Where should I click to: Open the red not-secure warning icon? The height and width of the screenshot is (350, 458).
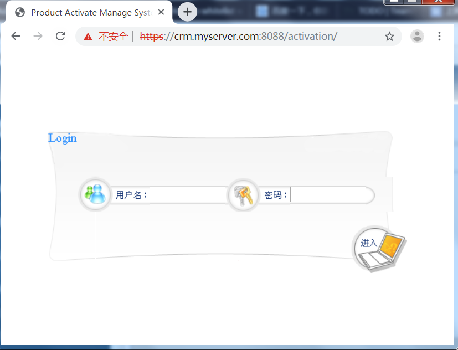coord(88,37)
